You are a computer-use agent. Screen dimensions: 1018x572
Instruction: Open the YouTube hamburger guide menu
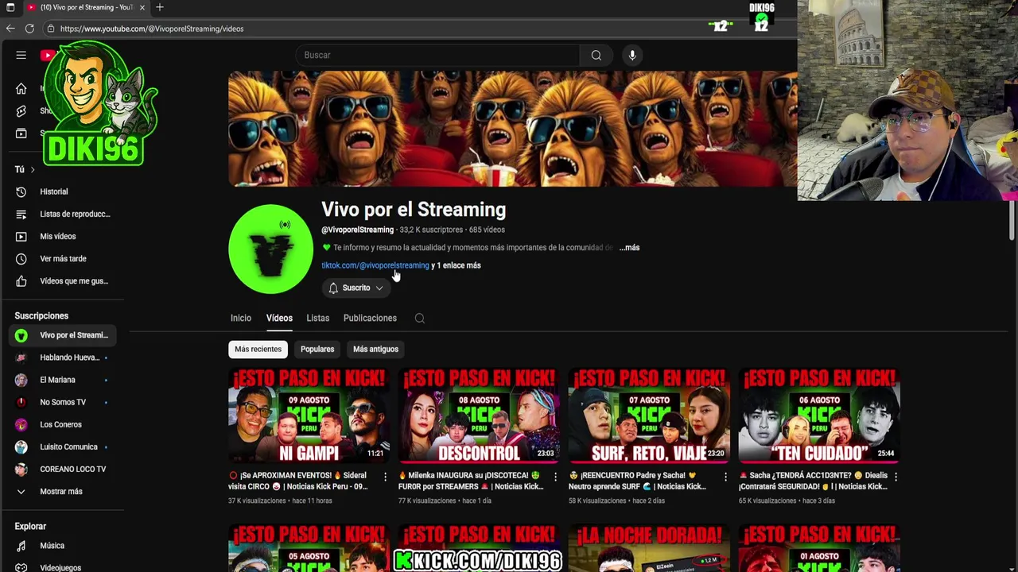click(21, 55)
